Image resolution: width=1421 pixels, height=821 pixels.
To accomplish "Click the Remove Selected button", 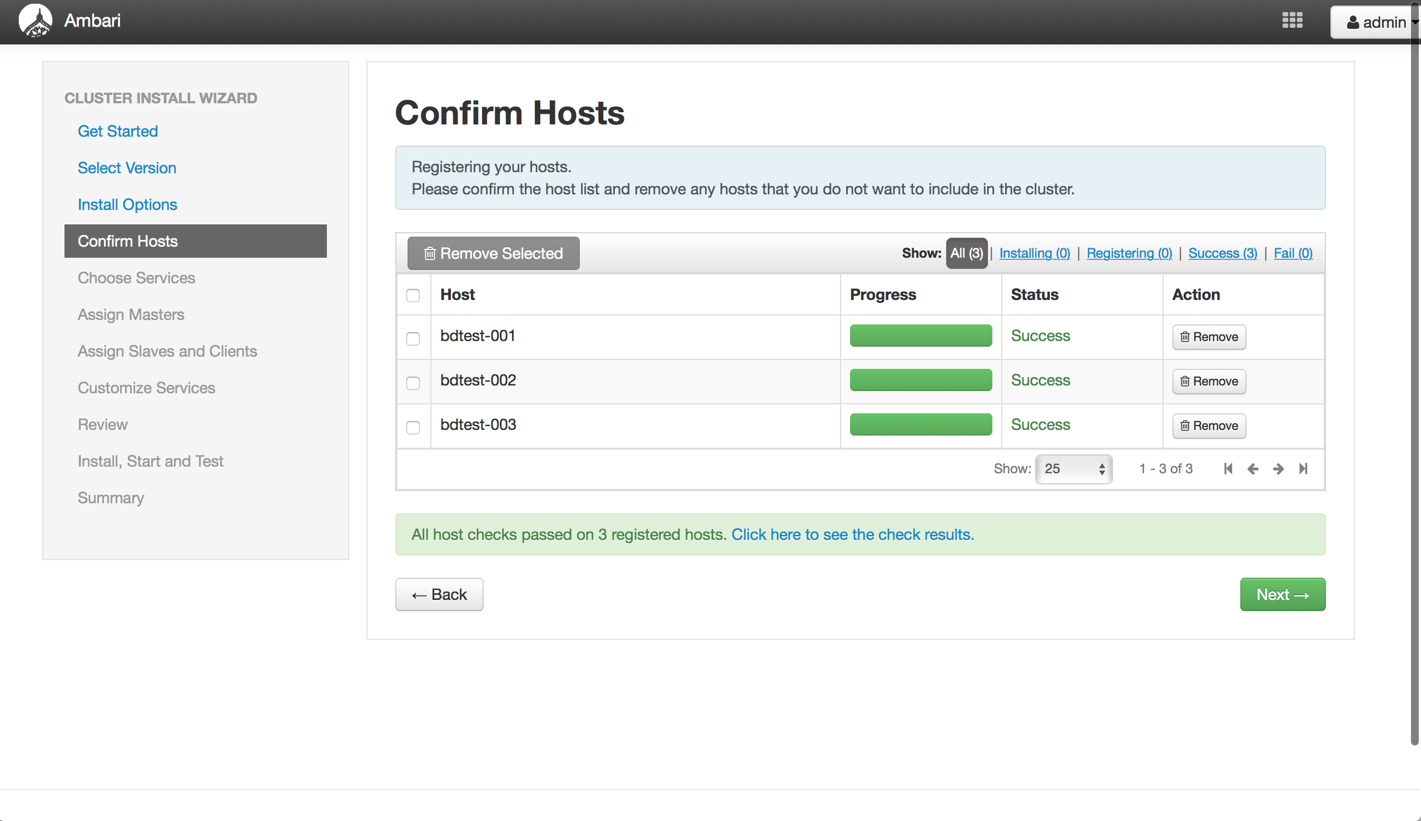I will (x=493, y=253).
